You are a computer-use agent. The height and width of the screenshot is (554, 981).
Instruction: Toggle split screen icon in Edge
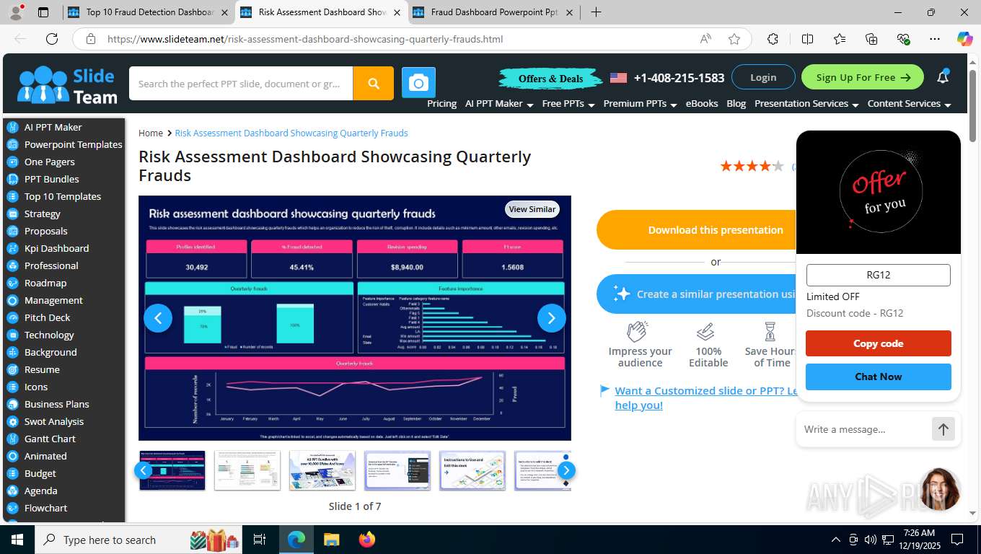[x=807, y=39]
